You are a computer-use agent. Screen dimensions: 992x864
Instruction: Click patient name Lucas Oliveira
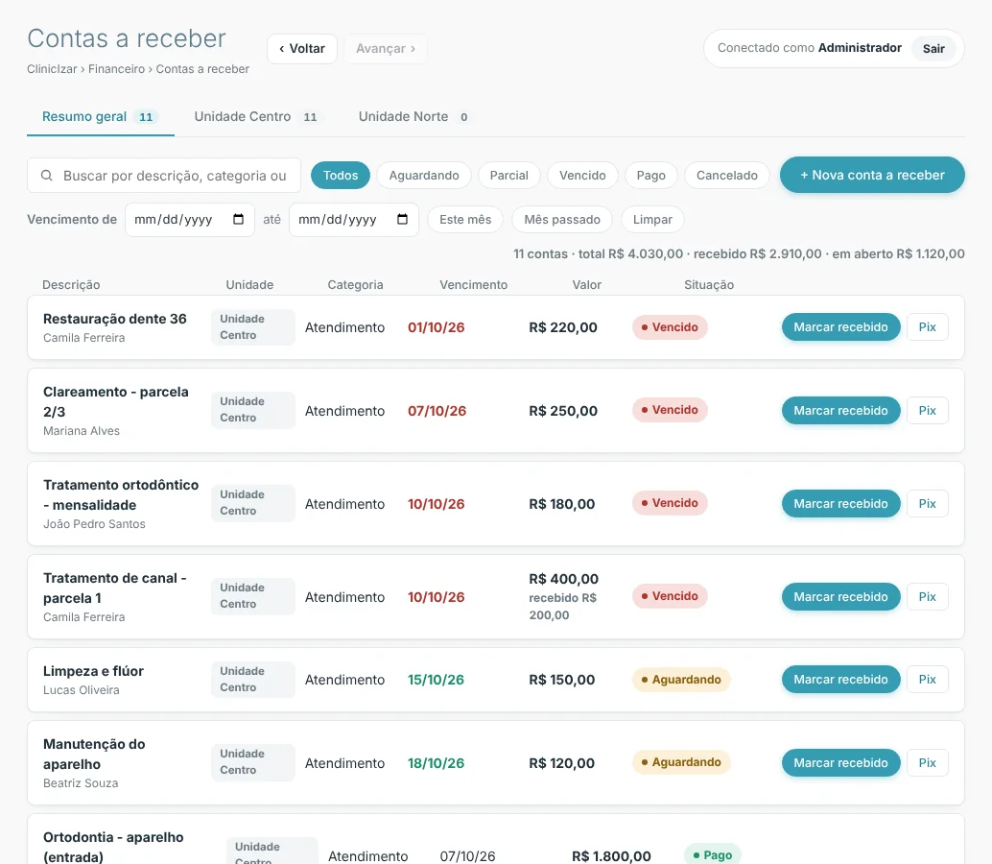pos(81,690)
